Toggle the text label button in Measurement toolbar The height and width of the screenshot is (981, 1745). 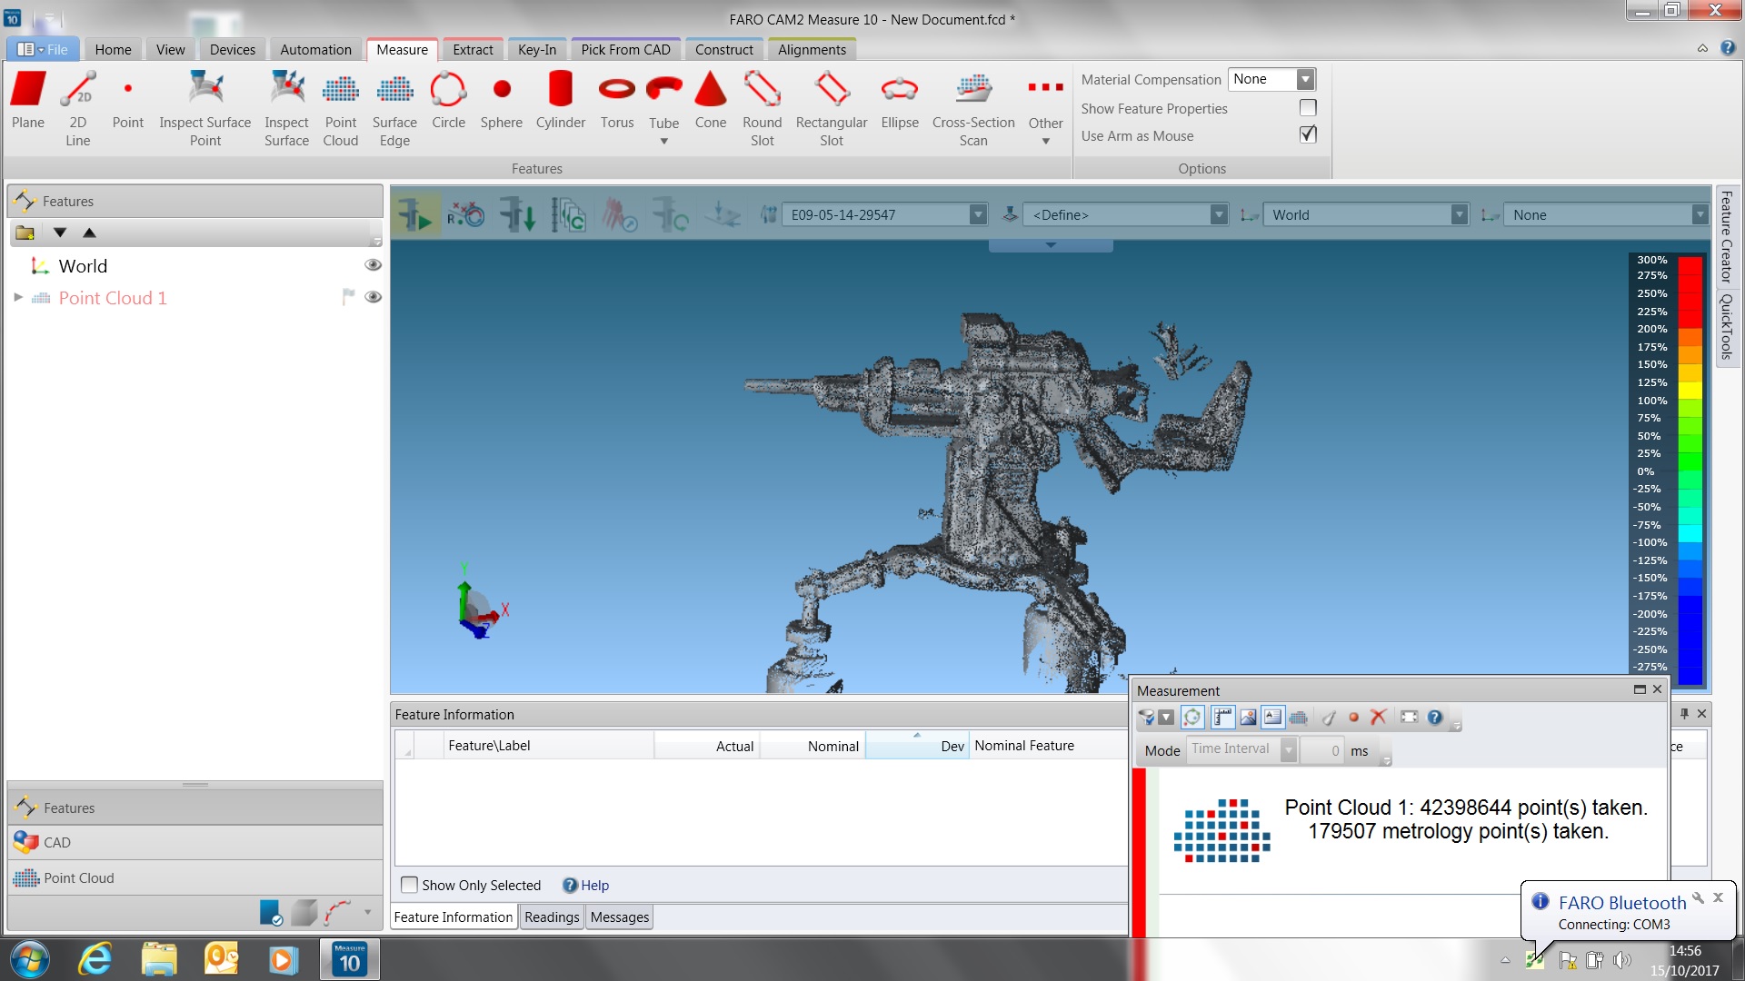pos(1272,718)
